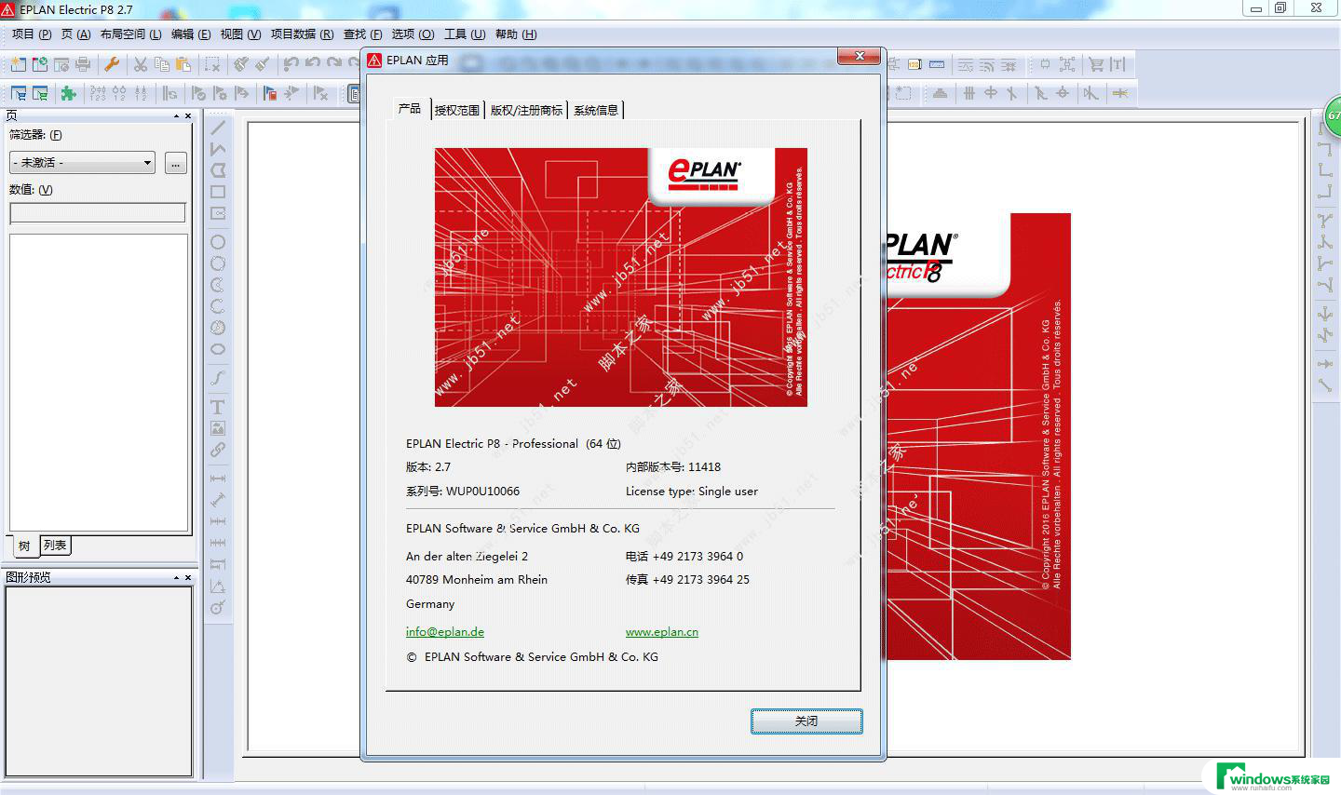The width and height of the screenshot is (1341, 795).
Task: Click the green-cart window icon in second toolbar
Action: [40, 93]
